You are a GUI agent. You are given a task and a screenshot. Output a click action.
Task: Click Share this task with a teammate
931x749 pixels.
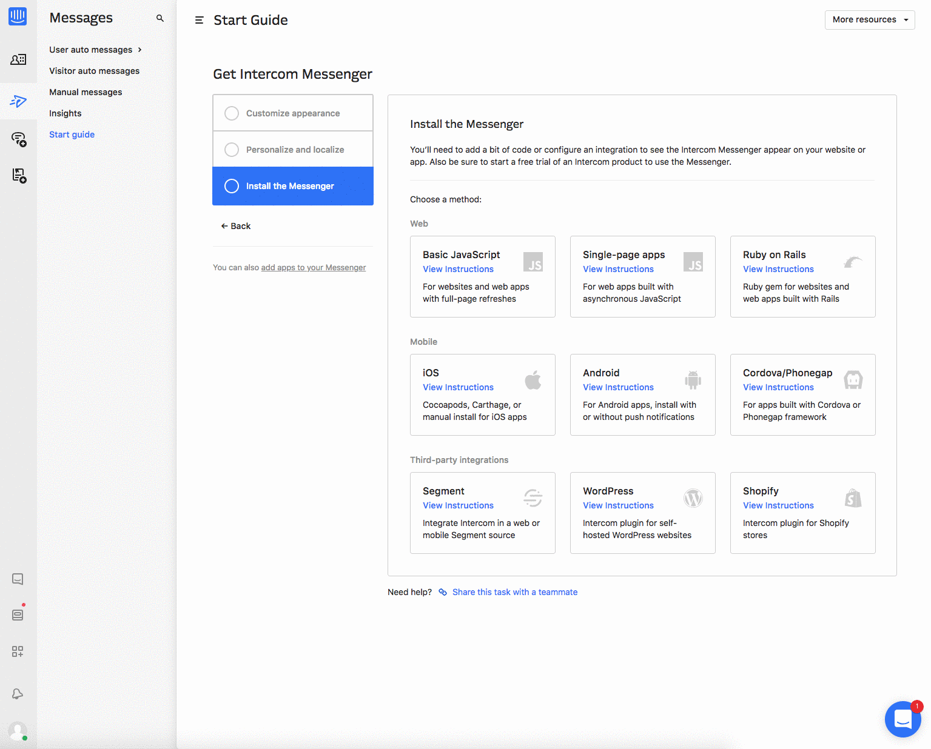click(515, 592)
